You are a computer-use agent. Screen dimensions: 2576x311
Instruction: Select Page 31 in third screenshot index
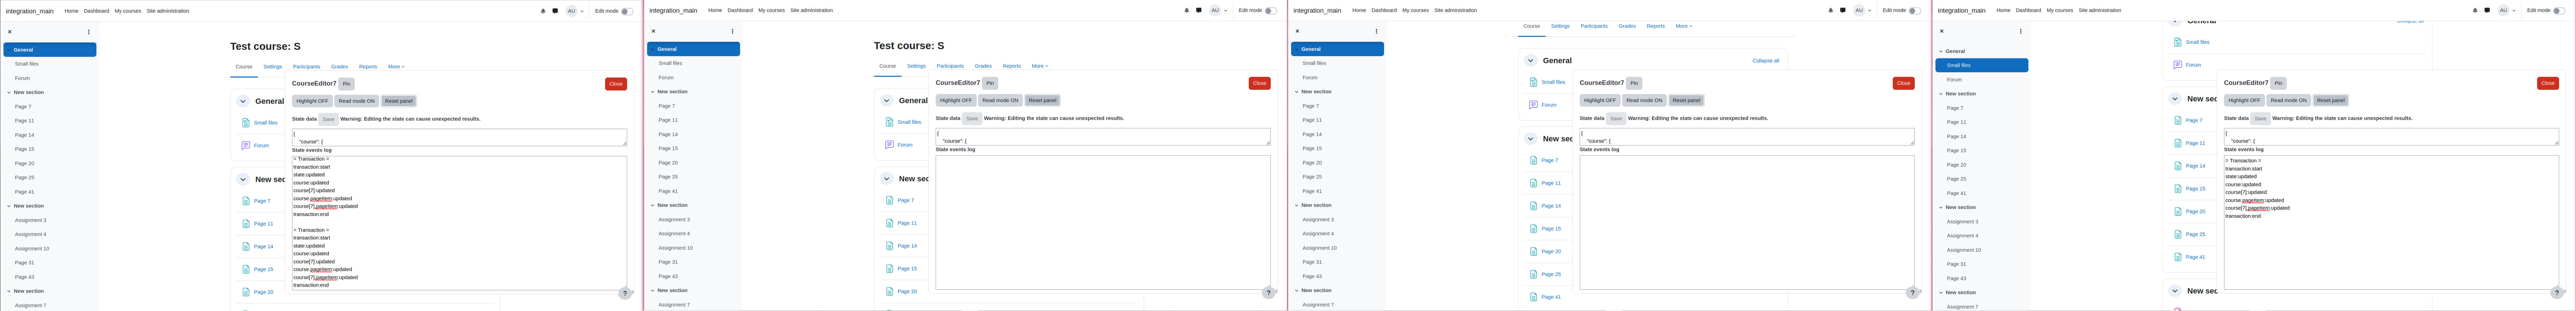1312,262
